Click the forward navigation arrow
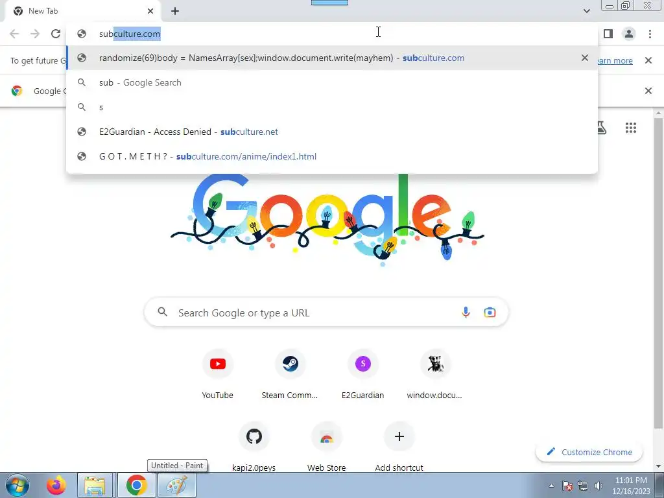 point(35,34)
